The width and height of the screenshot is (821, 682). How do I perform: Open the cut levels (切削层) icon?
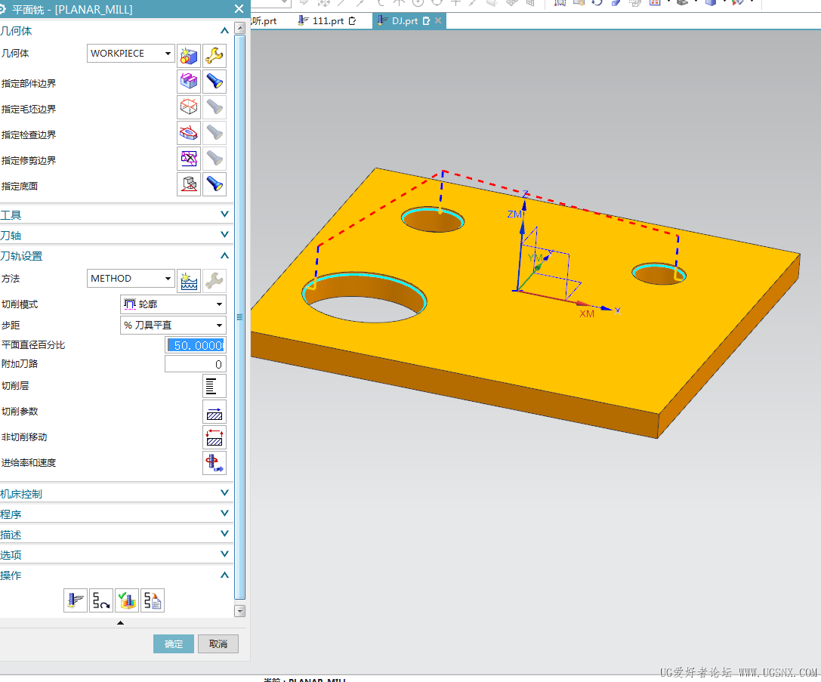pyautogui.click(x=215, y=386)
